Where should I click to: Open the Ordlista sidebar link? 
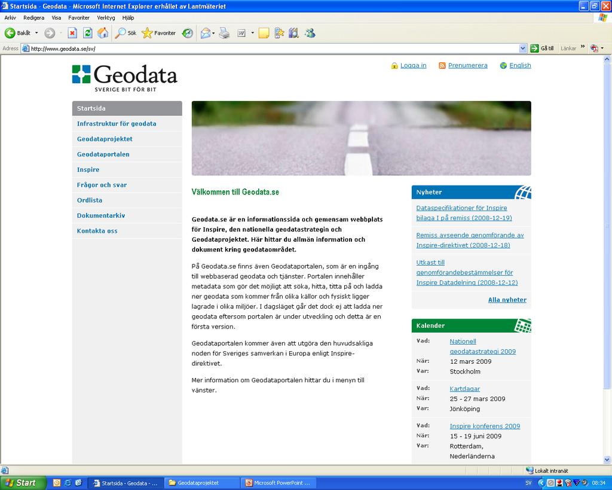click(90, 200)
